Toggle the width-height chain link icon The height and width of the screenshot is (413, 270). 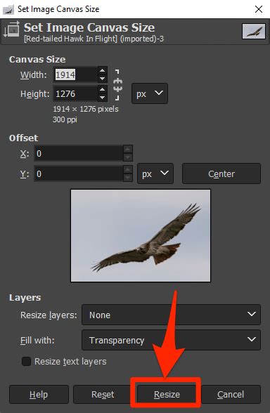pos(117,85)
